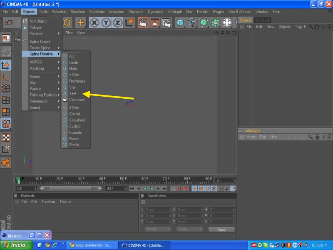This screenshot has width=333, height=250.
Task: Select the Rotate tool icon
Action: pos(67,22)
